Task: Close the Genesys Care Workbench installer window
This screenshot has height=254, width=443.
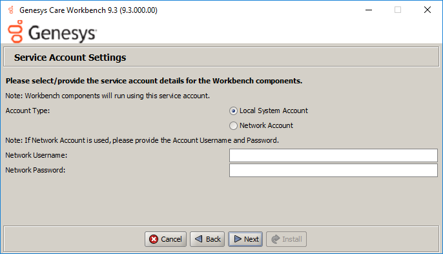Action: [x=428, y=10]
